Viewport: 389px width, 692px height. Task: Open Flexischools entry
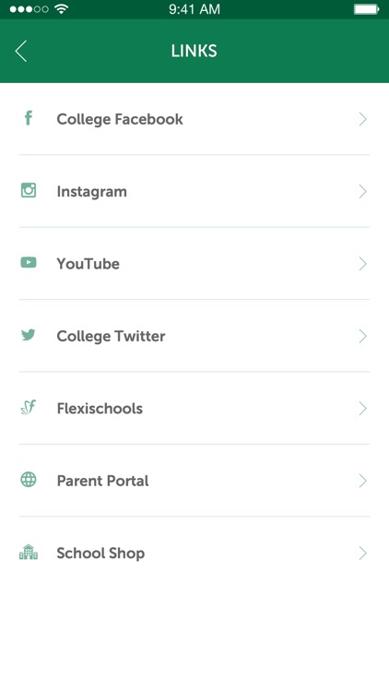coord(194,409)
